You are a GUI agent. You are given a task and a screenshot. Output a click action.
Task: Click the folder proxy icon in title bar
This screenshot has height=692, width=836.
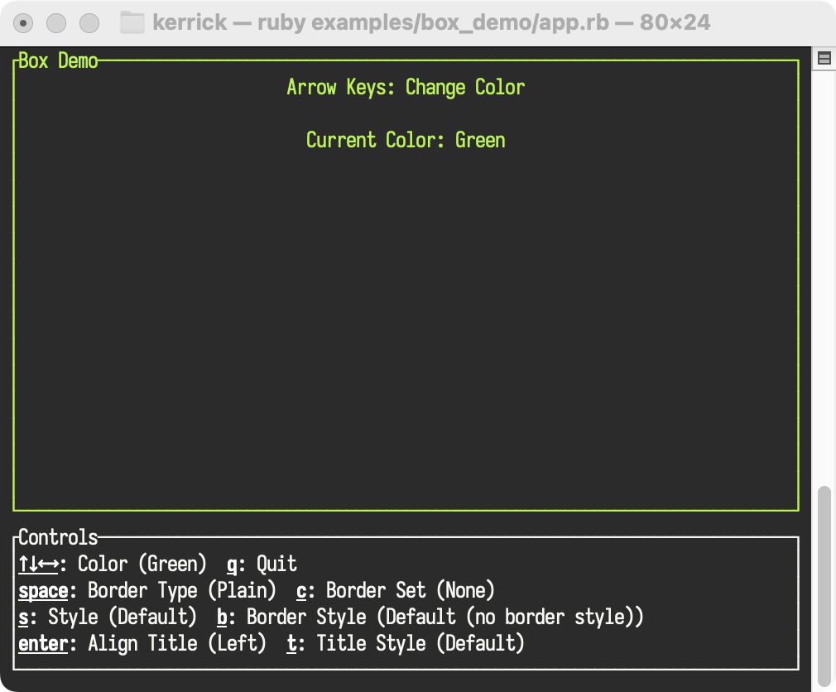tap(132, 22)
